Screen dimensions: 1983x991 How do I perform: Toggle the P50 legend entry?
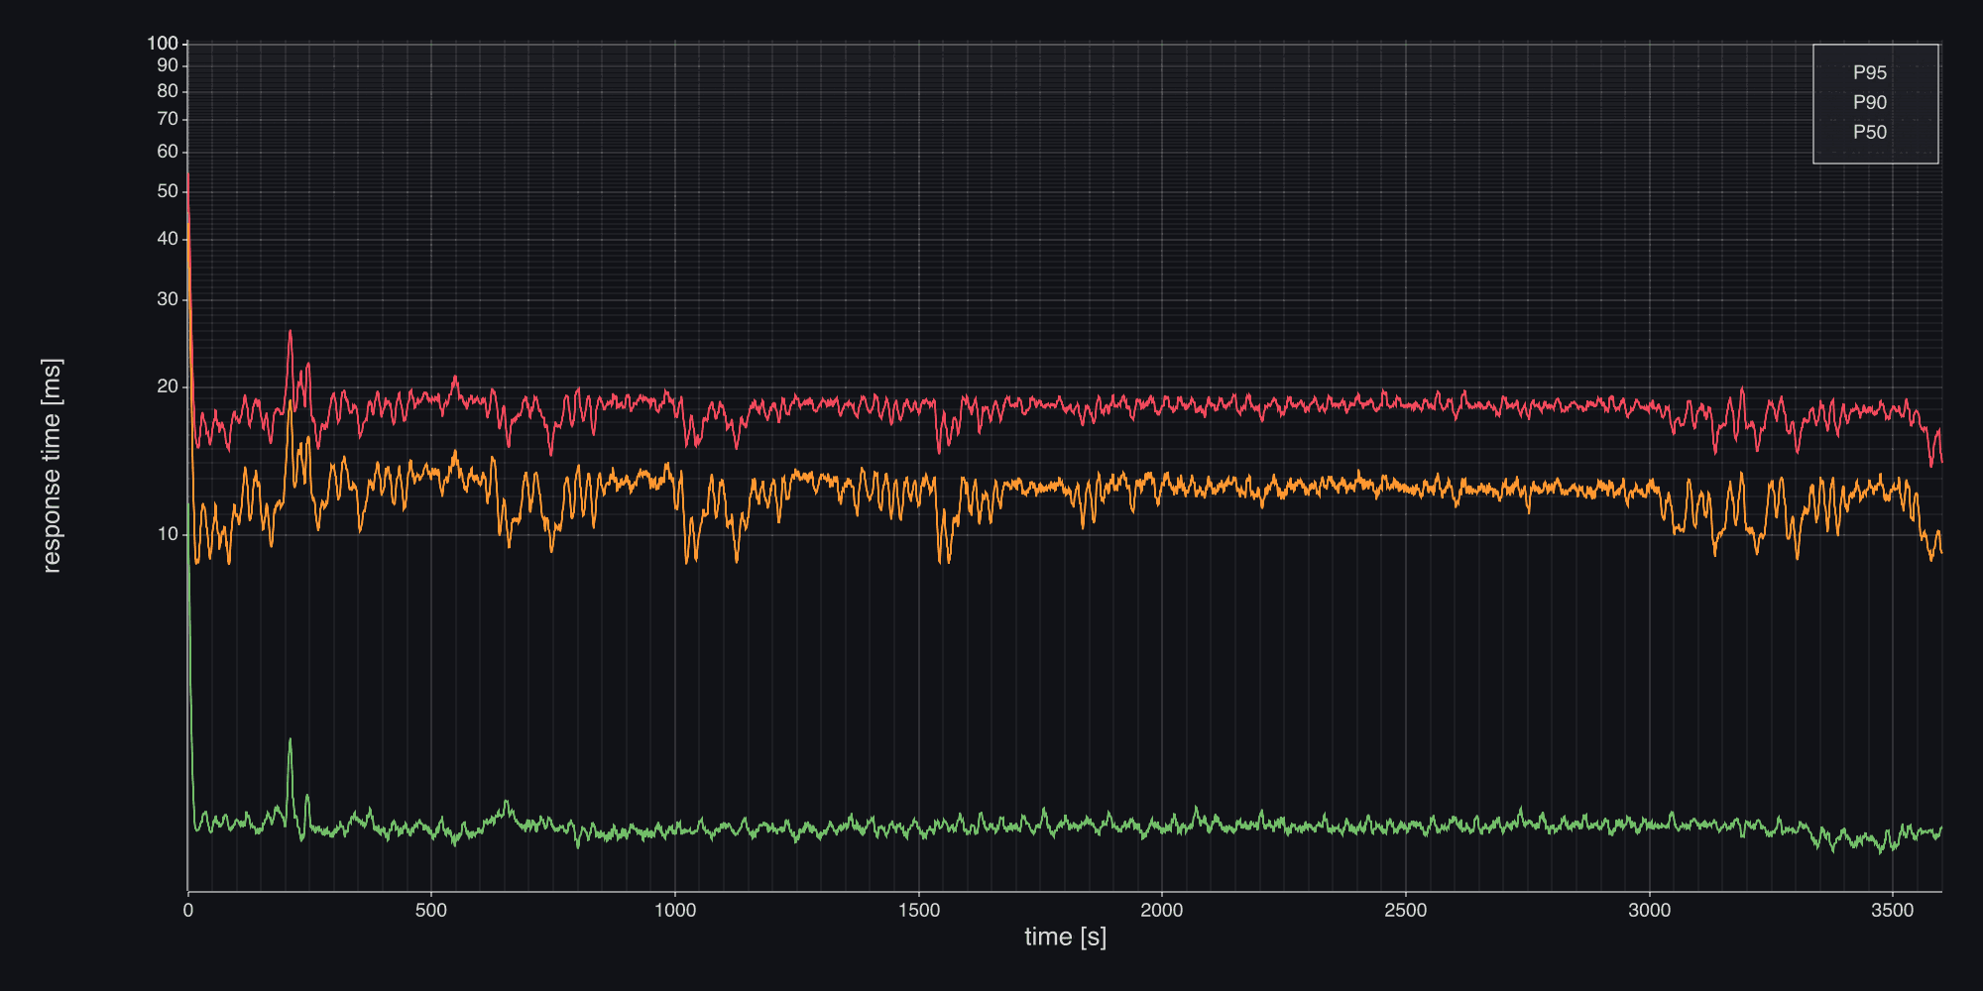coord(1869,133)
